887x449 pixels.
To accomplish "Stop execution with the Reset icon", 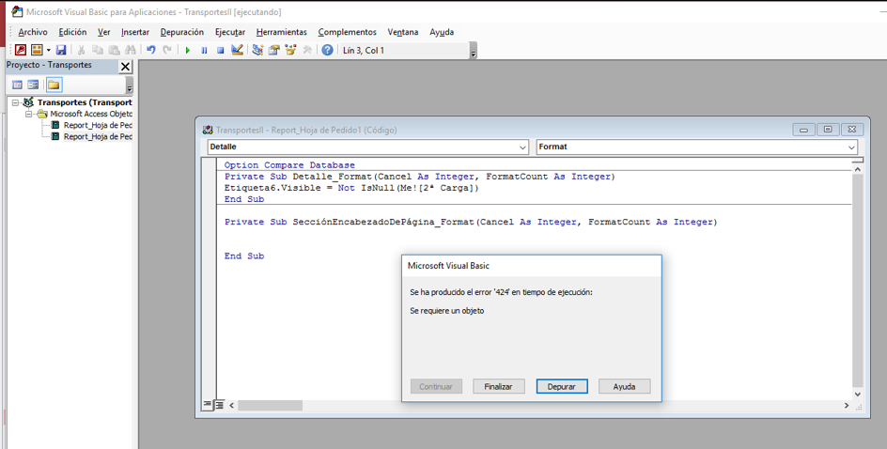I will [x=221, y=51].
